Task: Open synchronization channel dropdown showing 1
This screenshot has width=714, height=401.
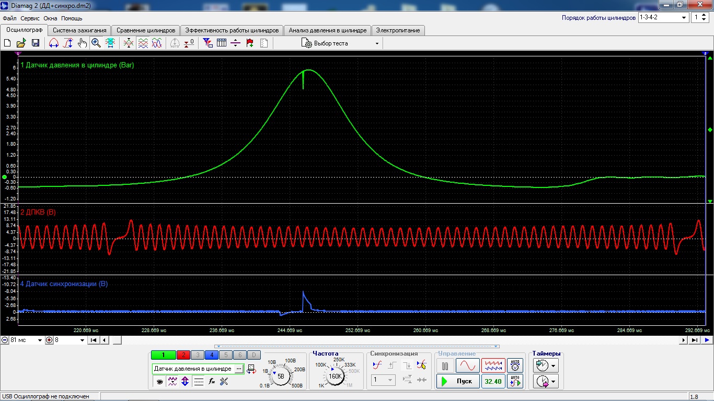Action: pos(383,380)
